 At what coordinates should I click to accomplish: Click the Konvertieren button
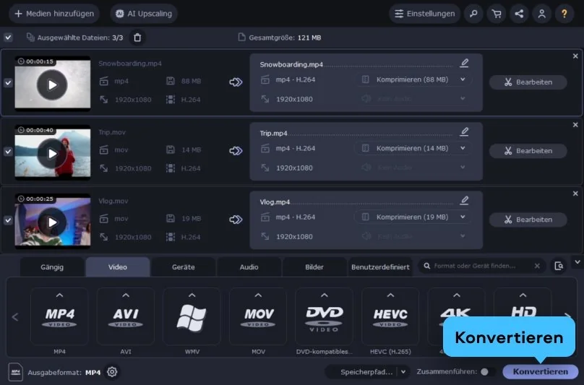541,371
